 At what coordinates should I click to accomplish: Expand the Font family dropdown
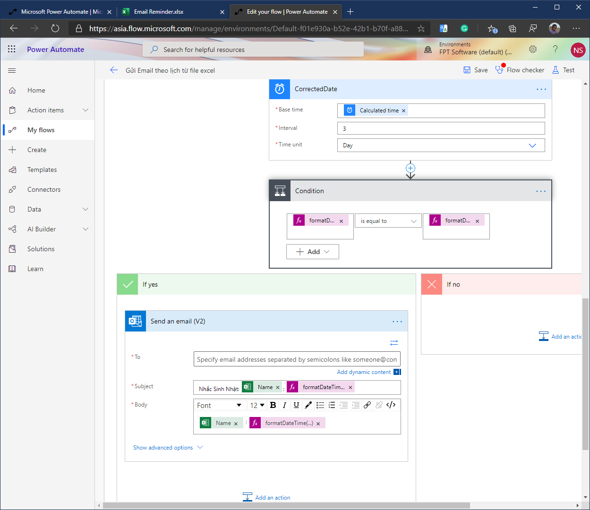[x=219, y=405]
